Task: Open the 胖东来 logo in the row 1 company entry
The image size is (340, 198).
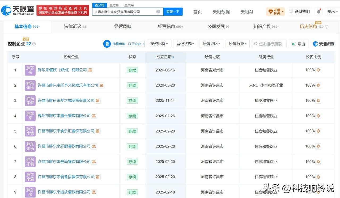Action: (x=30, y=70)
